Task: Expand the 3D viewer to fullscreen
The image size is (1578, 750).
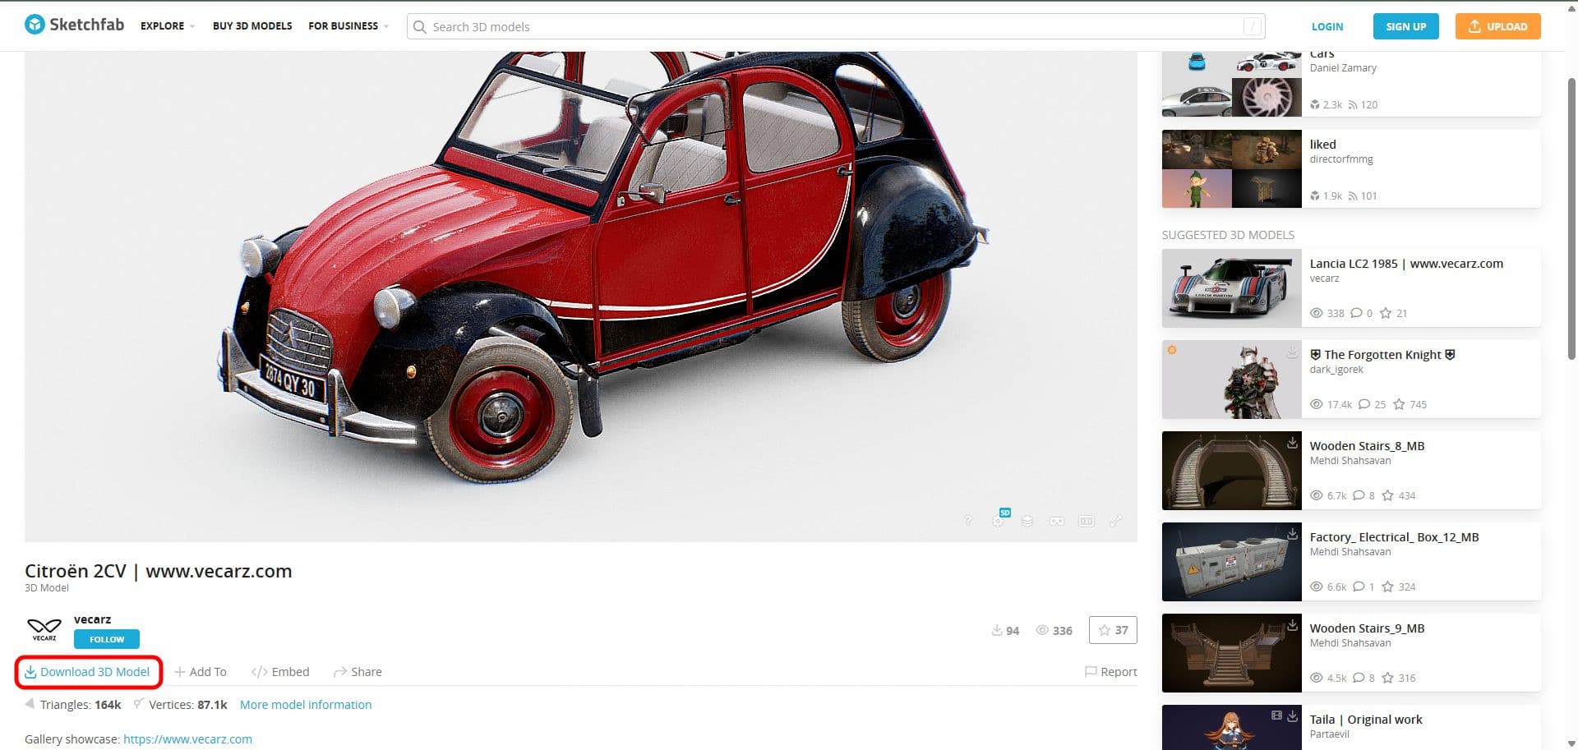Action: (x=1116, y=521)
